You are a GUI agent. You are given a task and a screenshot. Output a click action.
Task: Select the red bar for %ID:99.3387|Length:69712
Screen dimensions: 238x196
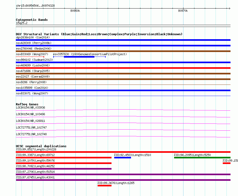click(x=64, y=158)
